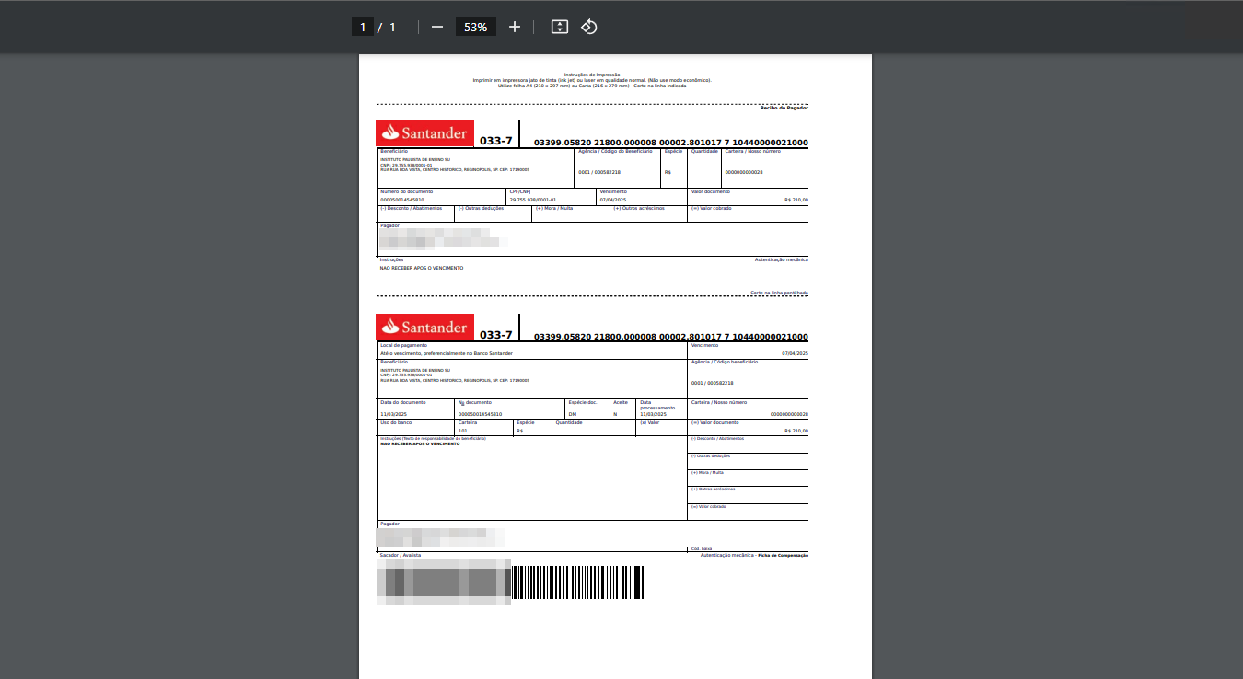1243x679 pixels.
Task: Click "Agência / Código do Beneficiário" label in Recibo do Pagador
Action: click(x=614, y=150)
